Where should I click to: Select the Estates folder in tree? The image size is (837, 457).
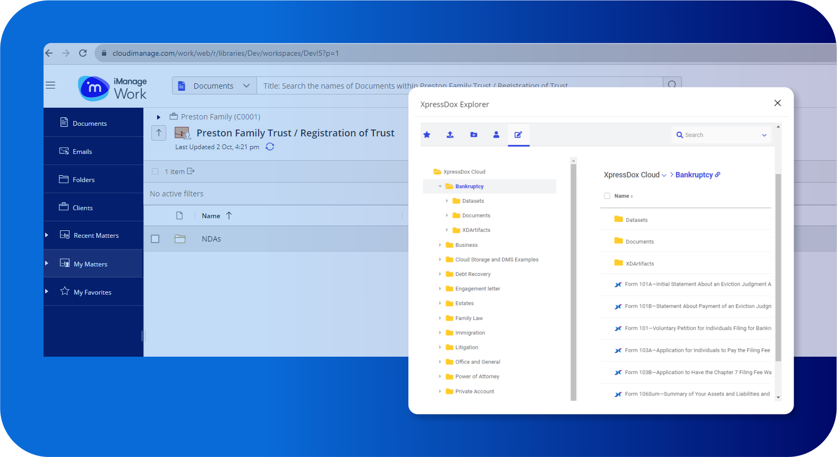[464, 304]
